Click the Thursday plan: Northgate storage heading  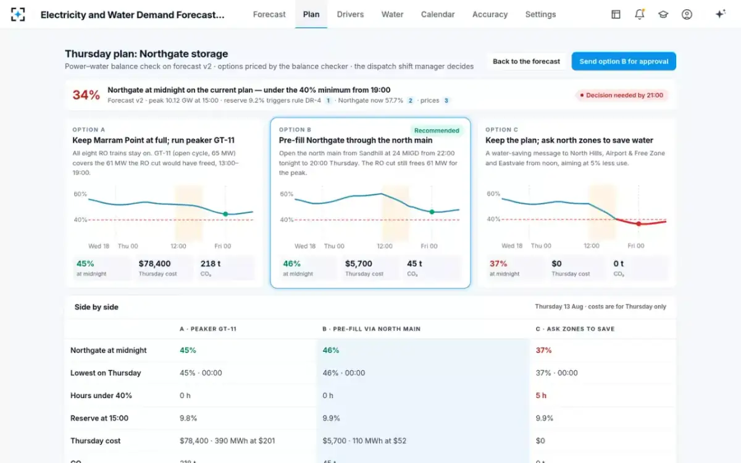click(146, 54)
